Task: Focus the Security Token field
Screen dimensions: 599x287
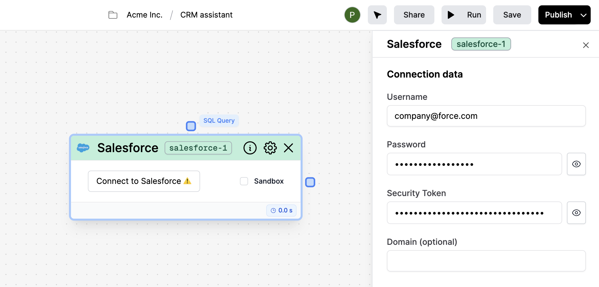Action: pyautogui.click(x=474, y=213)
